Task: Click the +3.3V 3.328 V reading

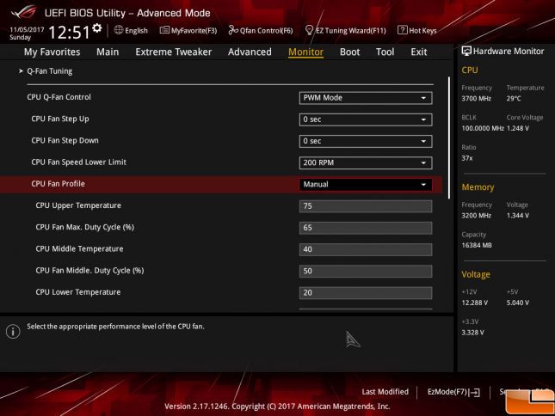Action: [472, 333]
